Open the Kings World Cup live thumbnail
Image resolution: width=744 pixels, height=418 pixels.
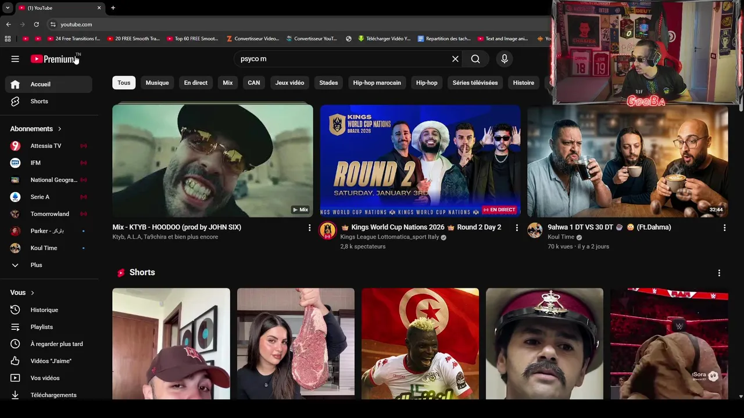[x=420, y=161]
